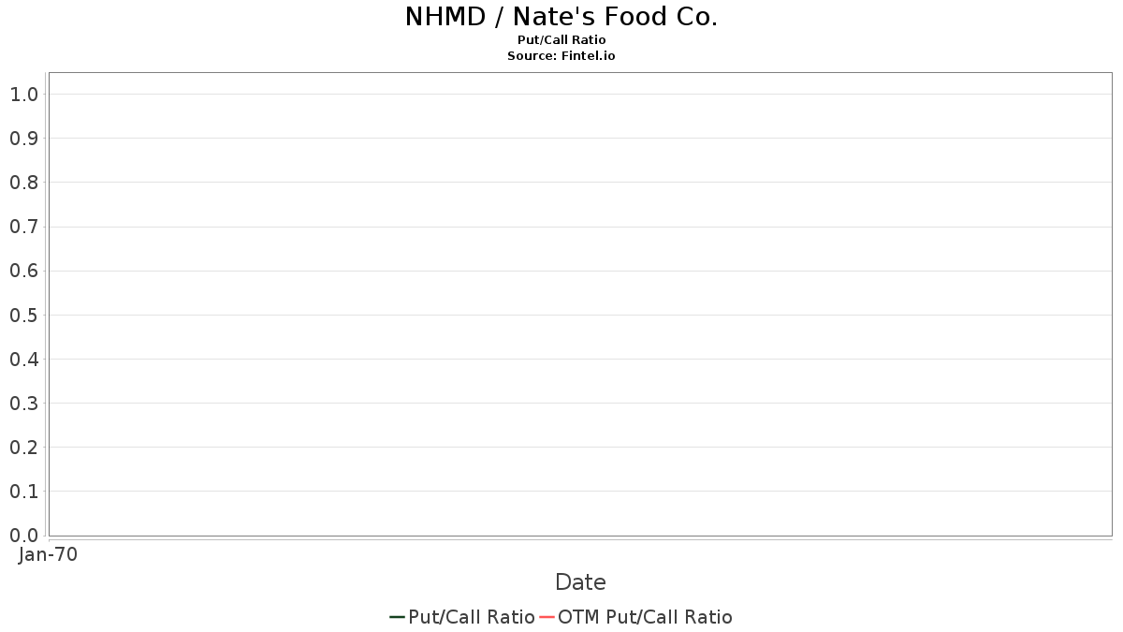The image size is (1123, 632).
Task: Select the 0.3 y-axis label
Action: click(x=23, y=404)
